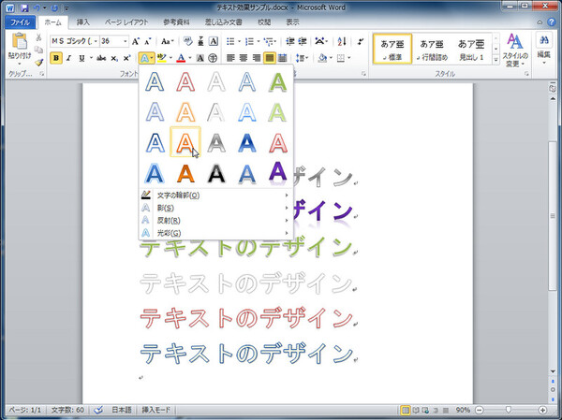Toggle Italic formatting

69,58
